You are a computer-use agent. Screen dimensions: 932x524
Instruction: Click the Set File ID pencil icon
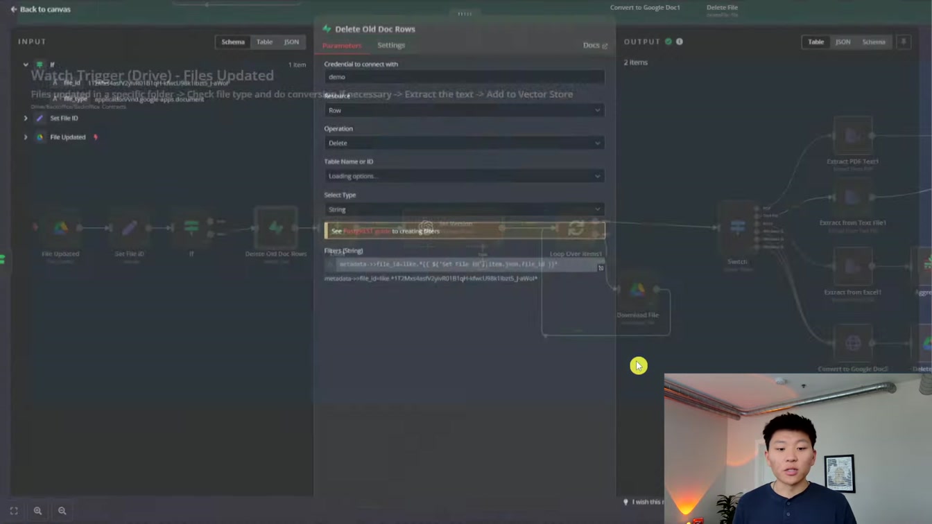pyautogui.click(x=40, y=119)
